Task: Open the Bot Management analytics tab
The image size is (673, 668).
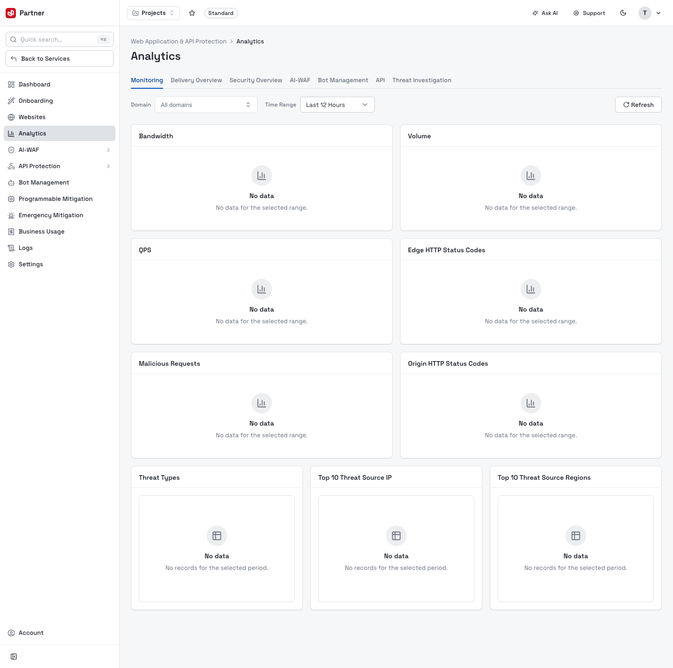Action: (343, 80)
